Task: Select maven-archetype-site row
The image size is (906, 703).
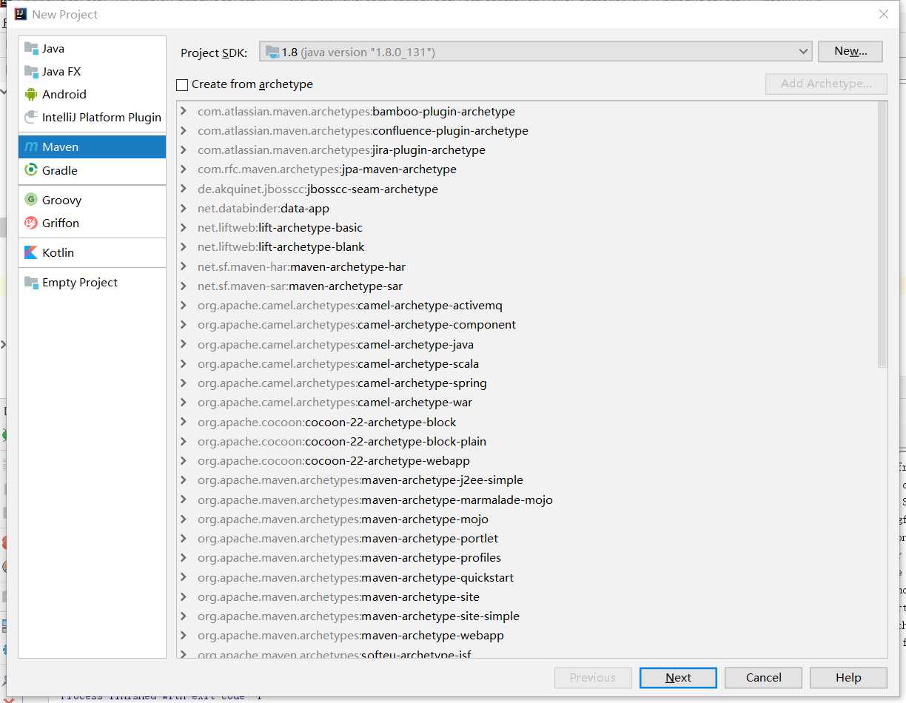Action: [527, 596]
